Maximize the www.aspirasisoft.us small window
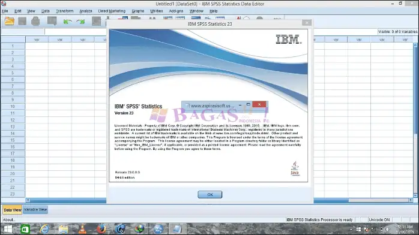The image size is (419, 235). pyautogui.click(x=249, y=104)
